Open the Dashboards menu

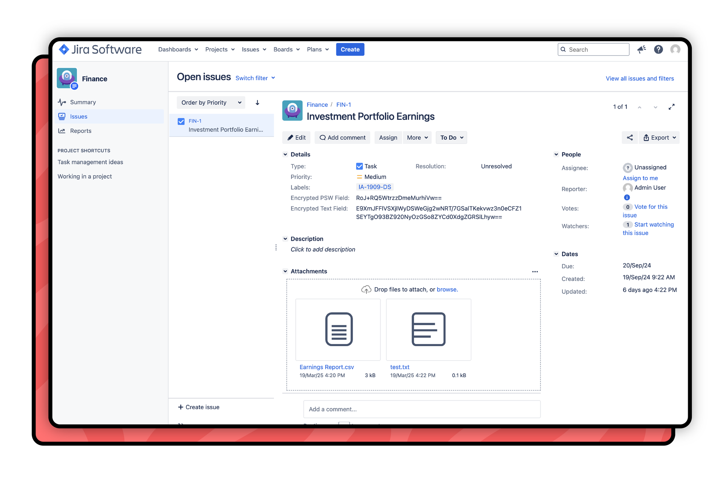[178, 49]
